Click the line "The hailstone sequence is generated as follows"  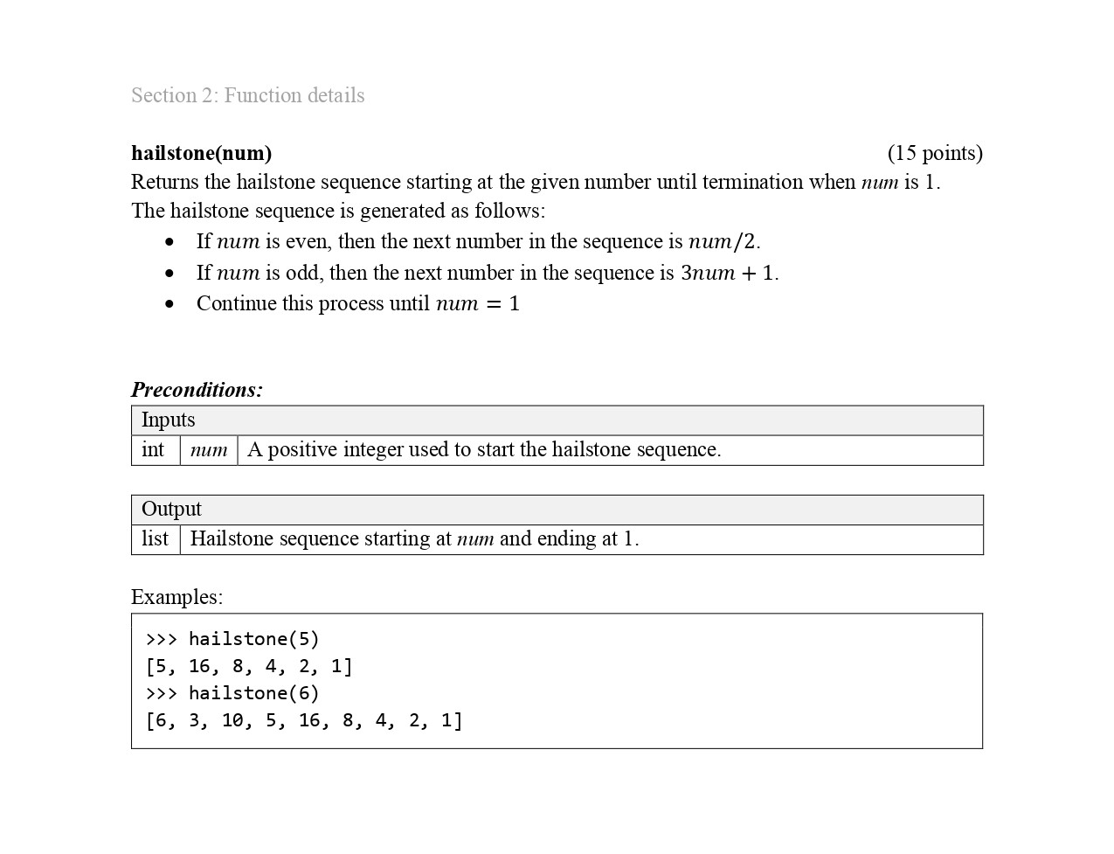tap(337, 211)
